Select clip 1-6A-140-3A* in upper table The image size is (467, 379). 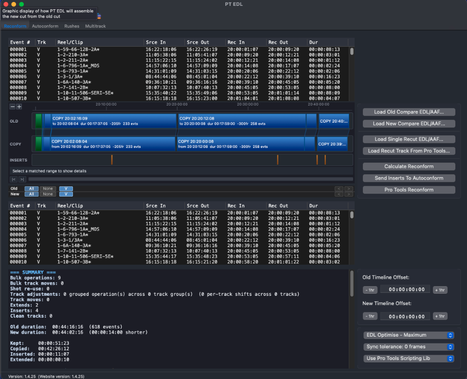pyautogui.click(x=74, y=82)
